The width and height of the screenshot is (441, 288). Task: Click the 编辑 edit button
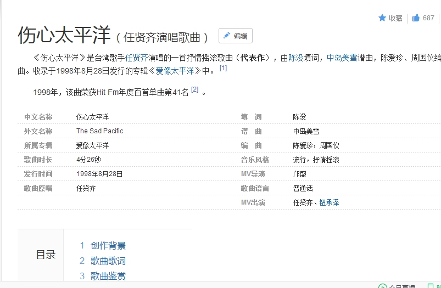[236, 36]
